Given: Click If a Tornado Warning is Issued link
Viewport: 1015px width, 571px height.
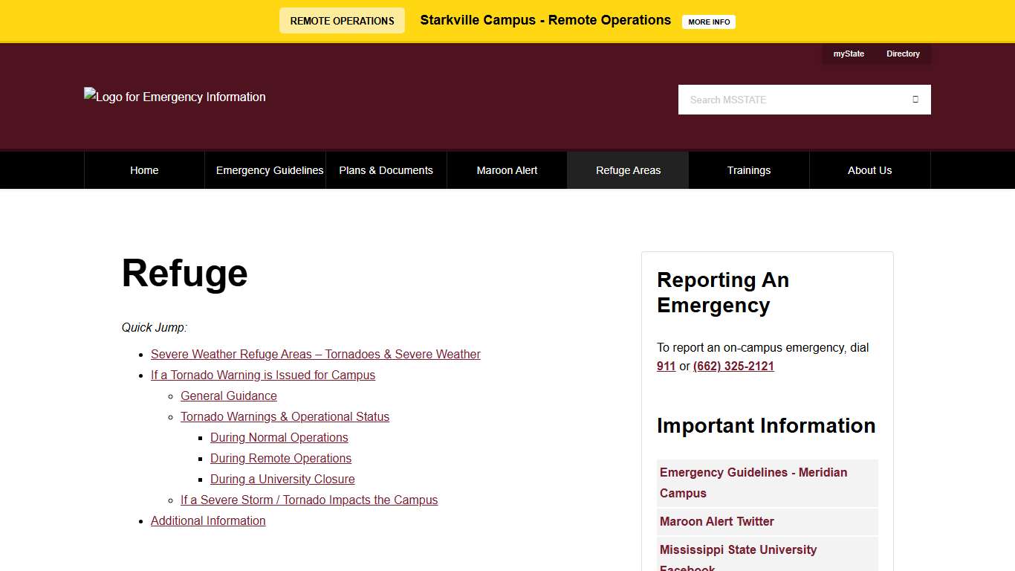Looking at the screenshot, I should [x=263, y=375].
